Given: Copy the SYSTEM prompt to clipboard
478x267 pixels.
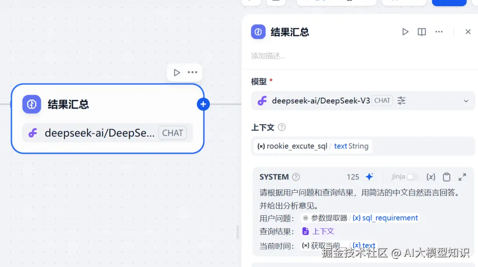Looking at the screenshot, I should (x=447, y=177).
